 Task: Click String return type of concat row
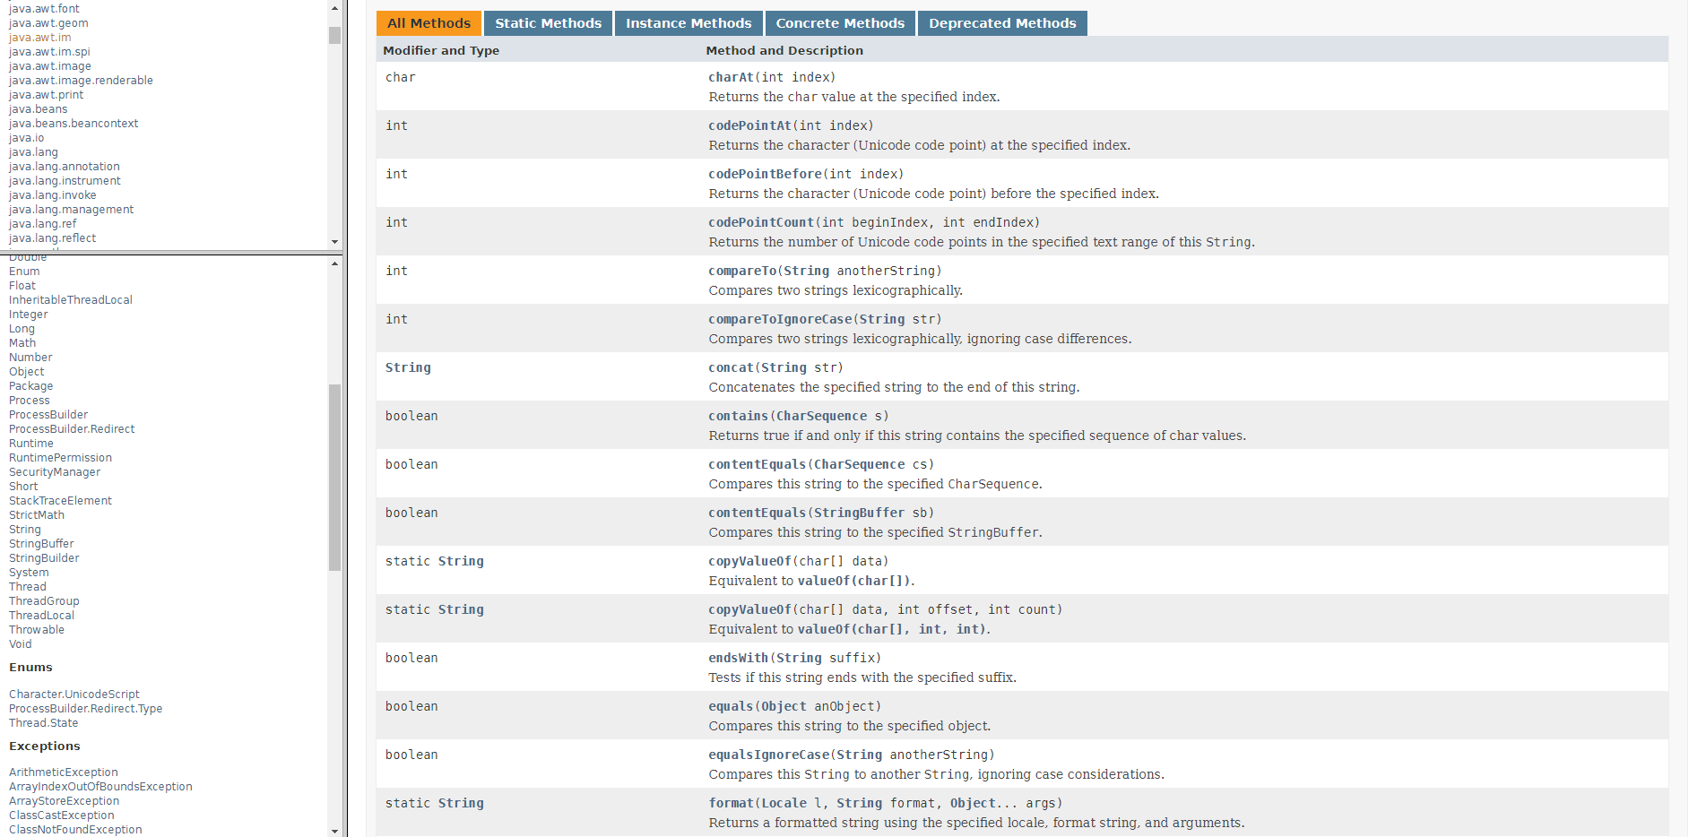(408, 367)
